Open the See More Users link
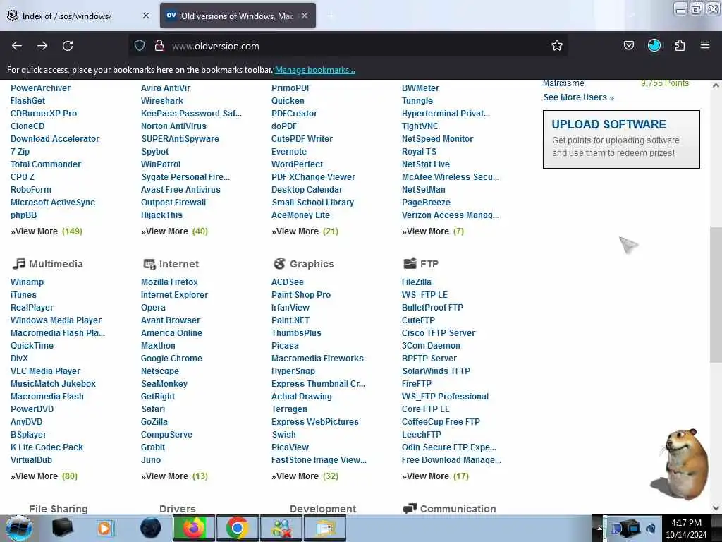Screen dimensions: 722x542 578,97
